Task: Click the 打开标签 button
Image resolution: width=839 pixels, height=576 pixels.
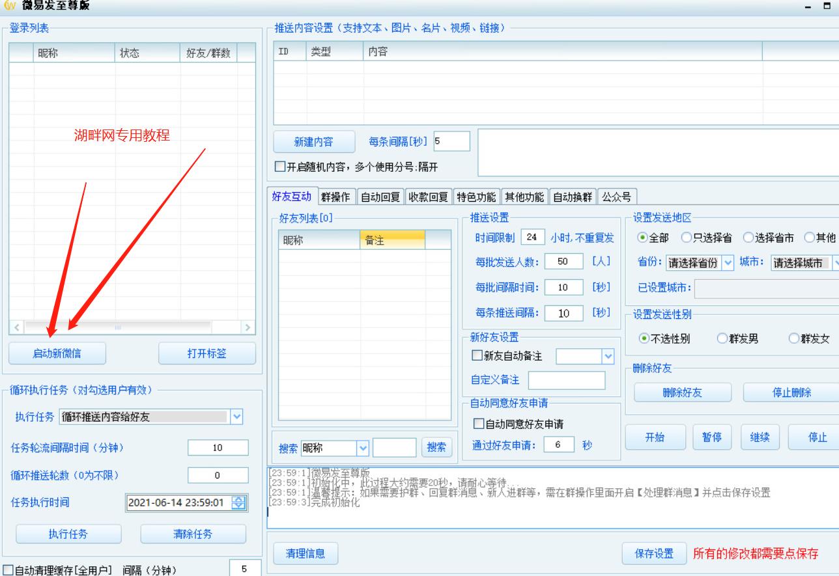Action: click(207, 353)
